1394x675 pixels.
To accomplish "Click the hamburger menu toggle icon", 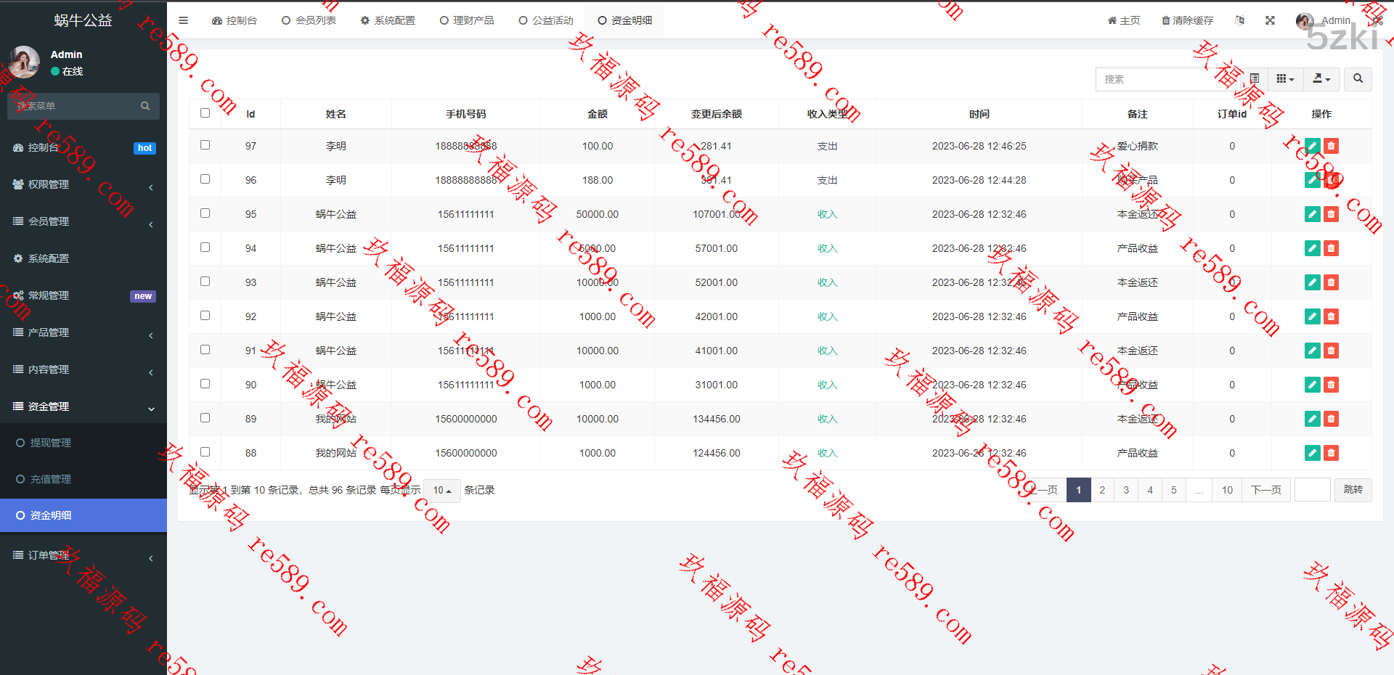I will coord(183,20).
